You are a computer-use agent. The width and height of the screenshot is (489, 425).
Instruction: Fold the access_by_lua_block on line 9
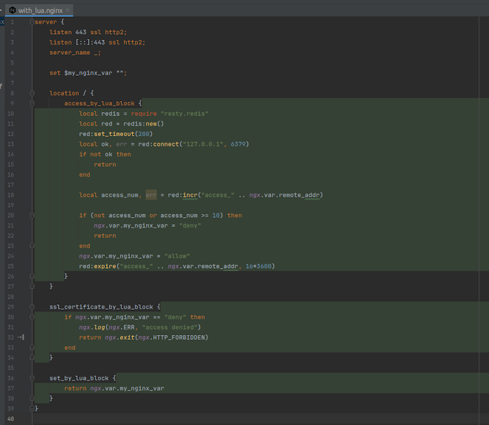point(31,104)
